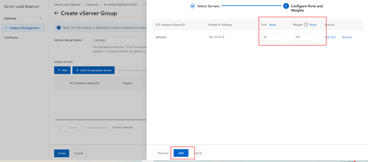Image resolution: width=368 pixels, height=162 pixels.
Task: Click the Select Servers step checkmark
Action: (193, 6)
